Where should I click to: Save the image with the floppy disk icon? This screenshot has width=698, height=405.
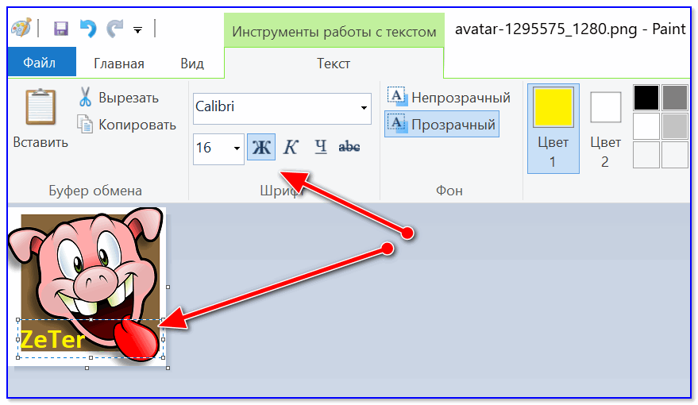61,29
